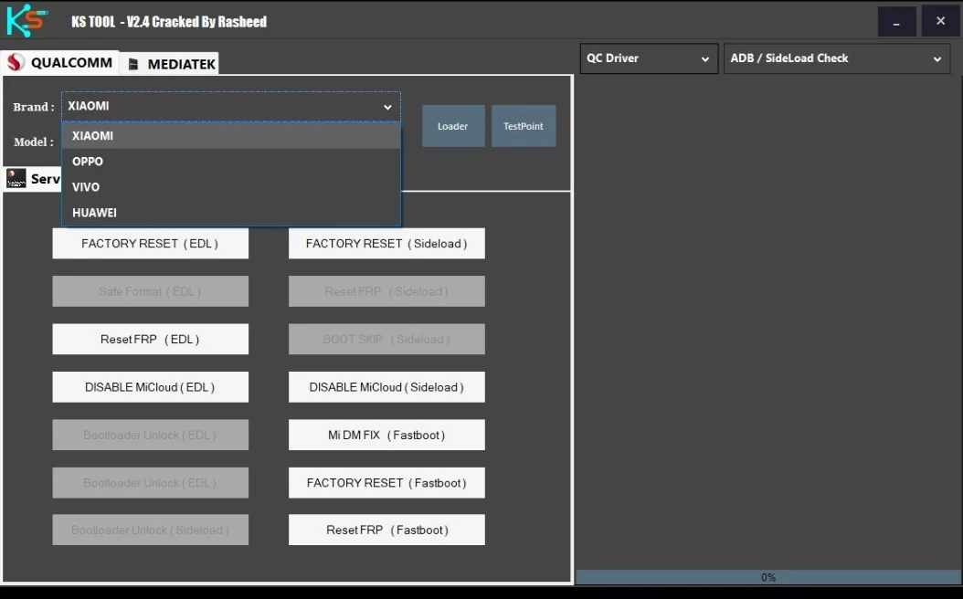Click the TestPoint button
The image size is (963, 599).
tap(524, 126)
